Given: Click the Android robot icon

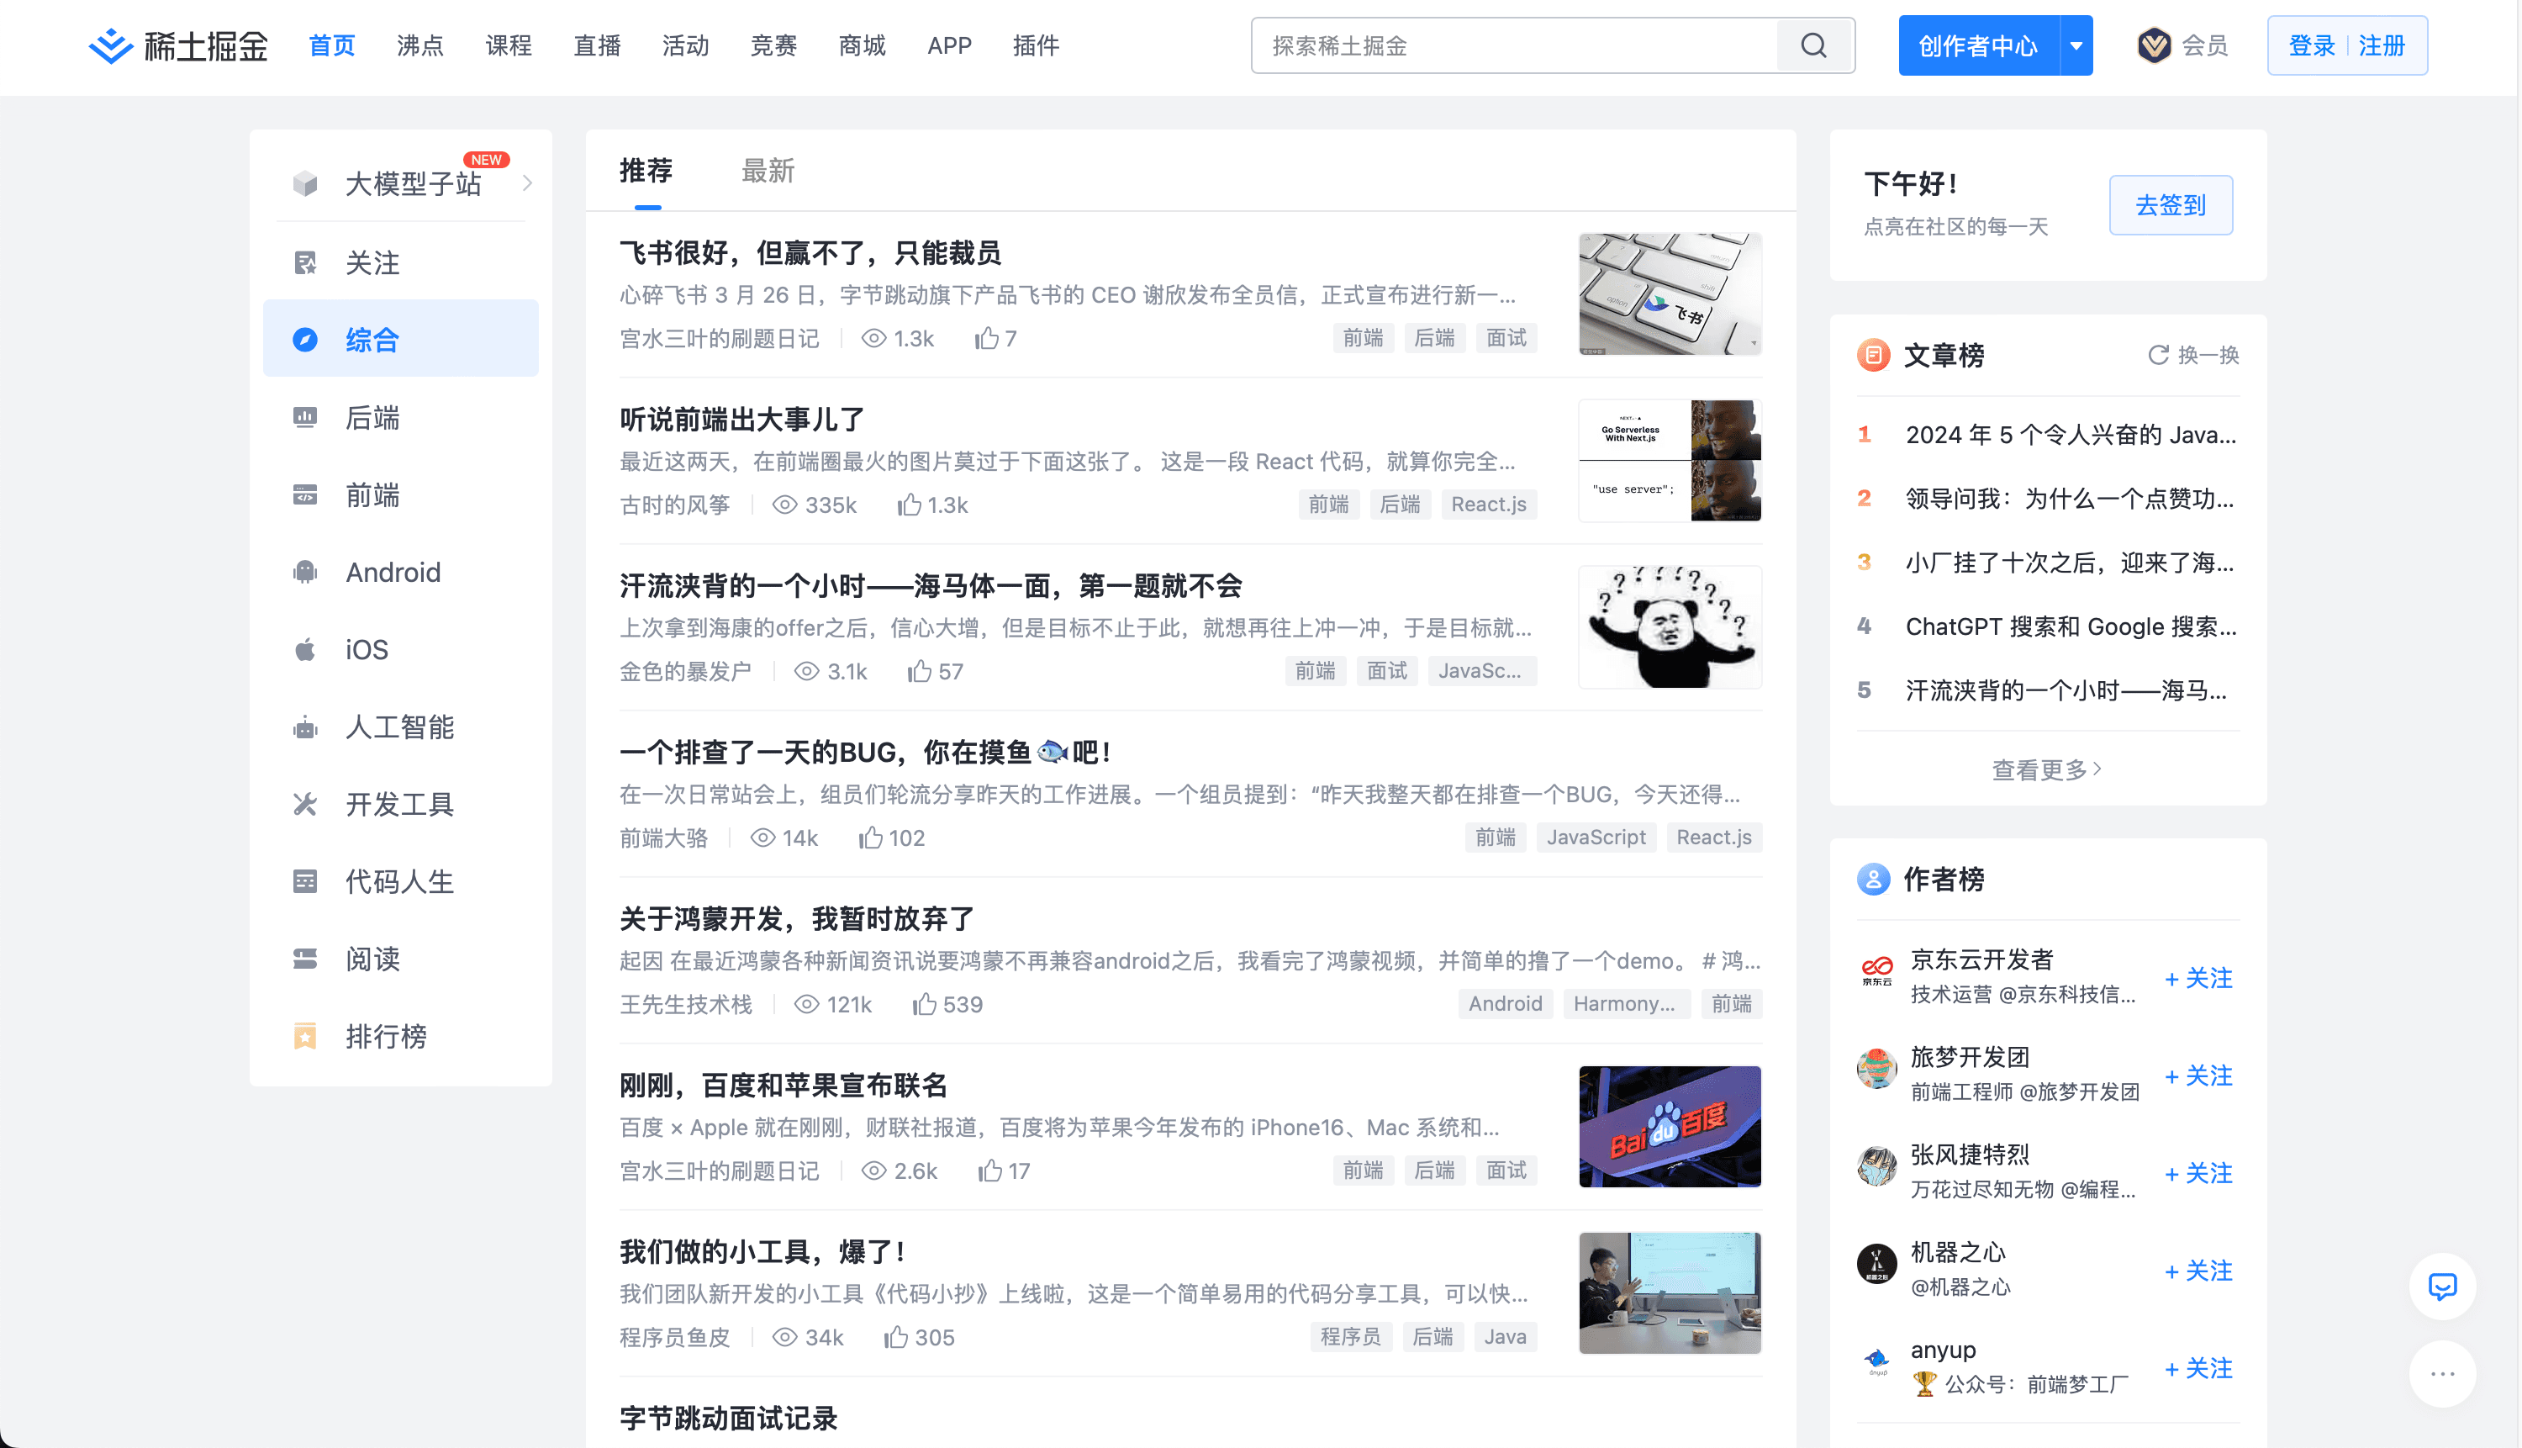Looking at the screenshot, I should pyautogui.click(x=305, y=573).
